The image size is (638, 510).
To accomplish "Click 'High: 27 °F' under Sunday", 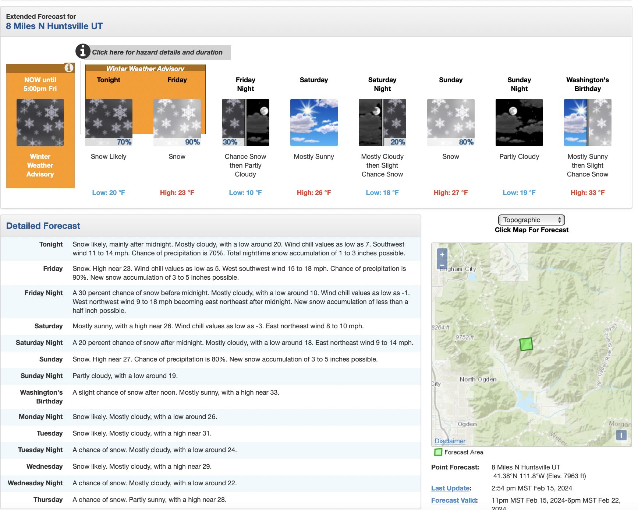I will pyautogui.click(x=451, y=193).
